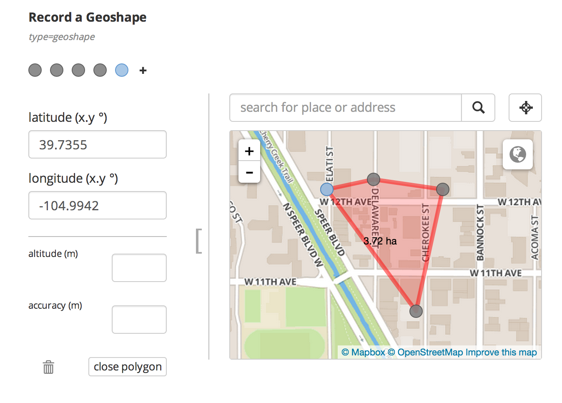Click the blue polygon vertex on the map
The width and height of the screenshot is (562, 403).
(x=327, y=189)
